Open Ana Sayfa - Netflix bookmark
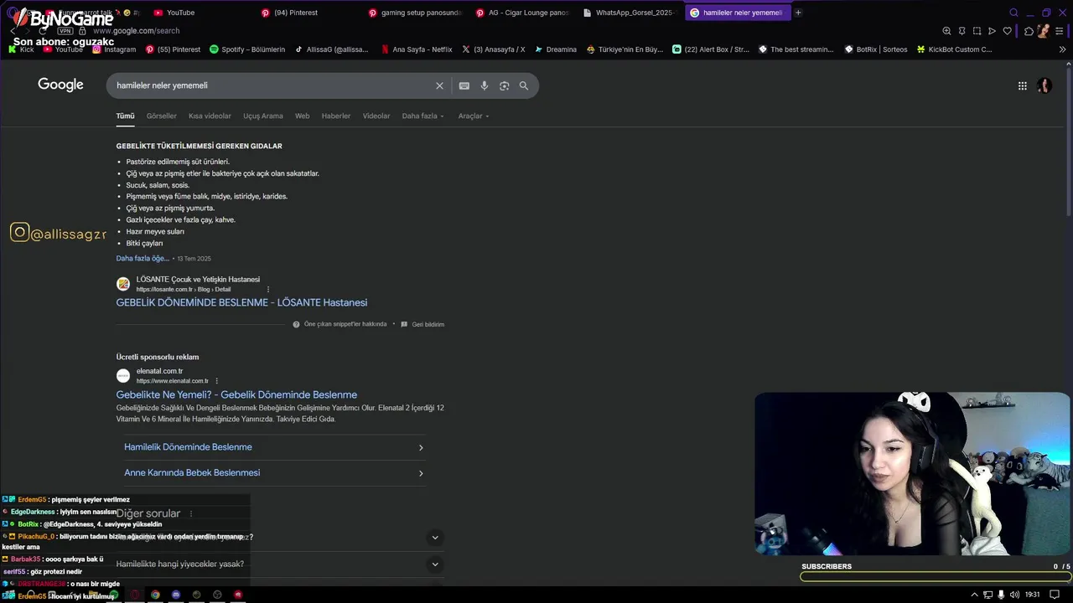1073x603 pixels. [416, 49]
